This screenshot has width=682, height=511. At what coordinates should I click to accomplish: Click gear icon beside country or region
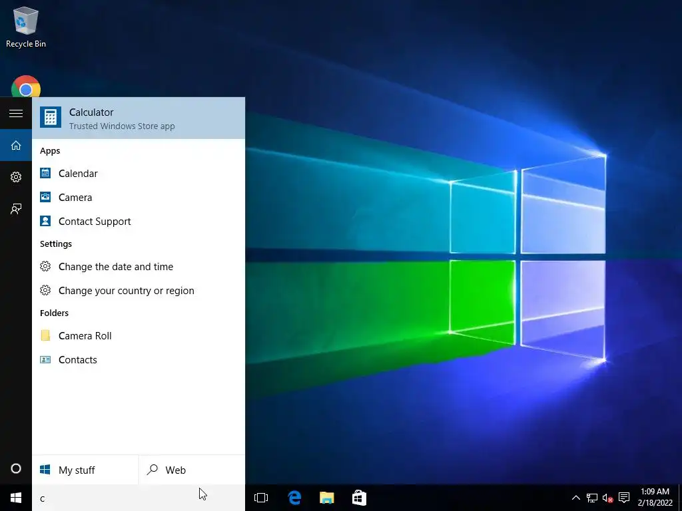[45, 290]
